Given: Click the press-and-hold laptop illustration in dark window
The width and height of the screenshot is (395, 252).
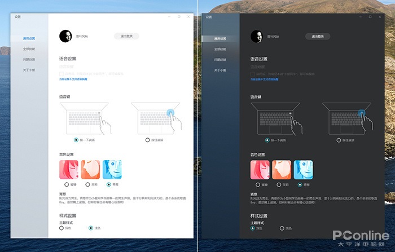Looking at the screenshot, I should pyautogui.click(x=348, y=118).
